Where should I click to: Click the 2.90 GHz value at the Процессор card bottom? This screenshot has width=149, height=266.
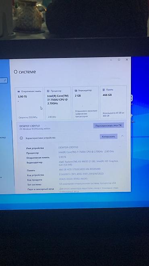52,117
